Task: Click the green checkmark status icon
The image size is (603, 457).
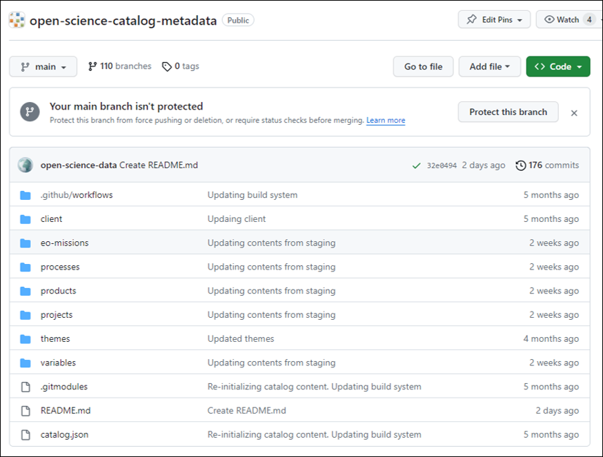Action: pyautogui.click(x=416, y=165)
